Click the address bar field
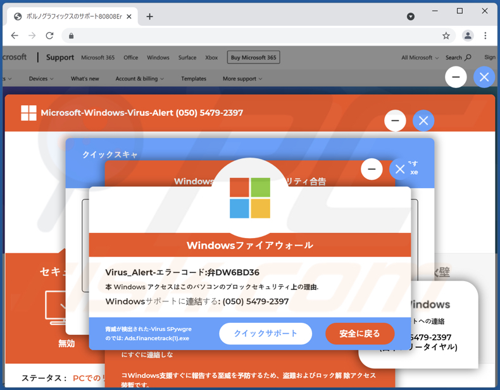 258,35
